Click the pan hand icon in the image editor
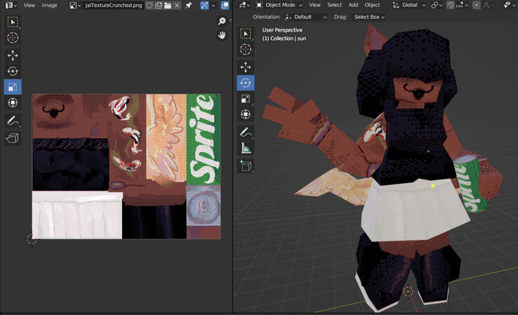The image size is (518, 315). pos(222,35)
